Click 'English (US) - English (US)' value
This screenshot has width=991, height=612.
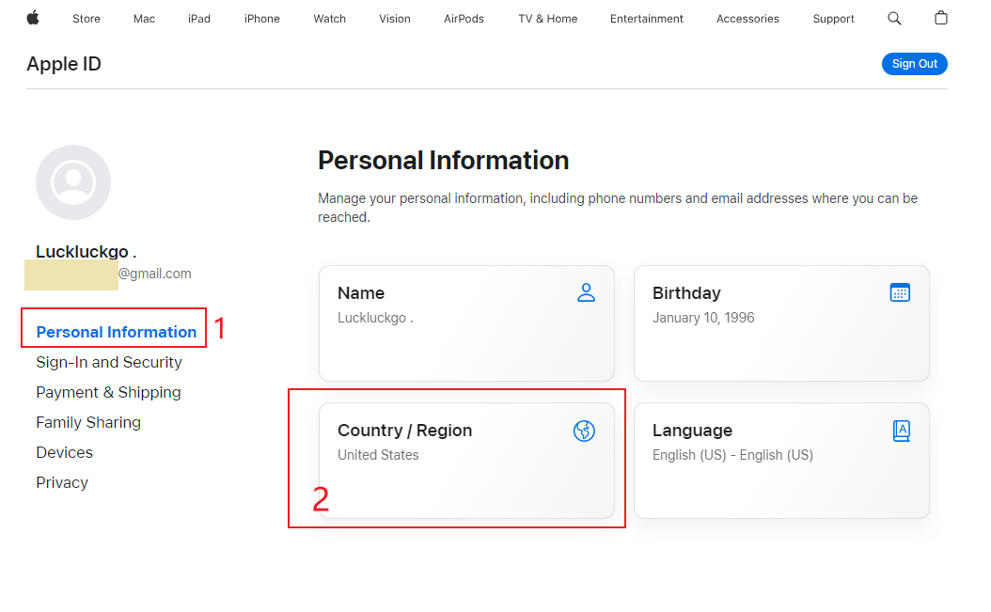pyautogui.click(x=732, y=455)
